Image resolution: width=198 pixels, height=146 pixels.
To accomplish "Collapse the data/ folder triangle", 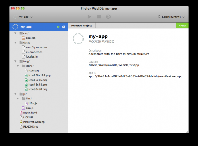I will pos(15,43).
